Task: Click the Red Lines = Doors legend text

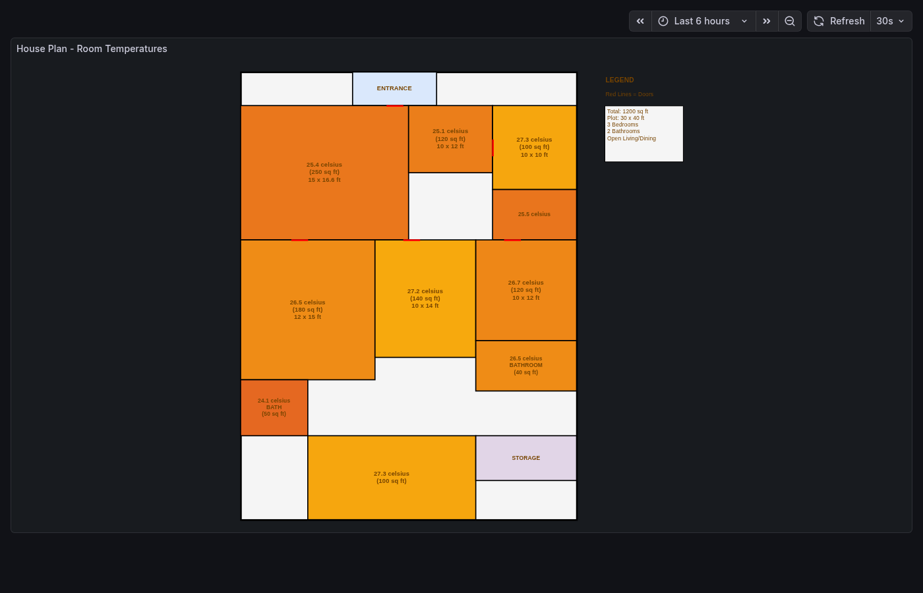Action: point(630,94)
